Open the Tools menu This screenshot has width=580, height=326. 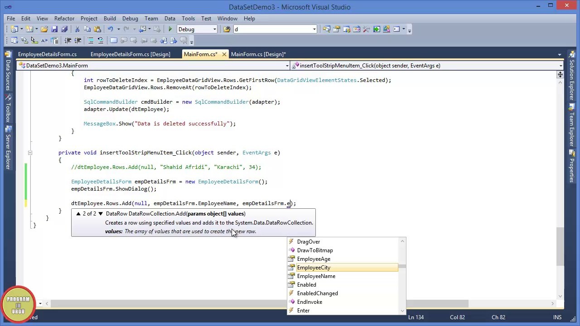pos(188,19)
